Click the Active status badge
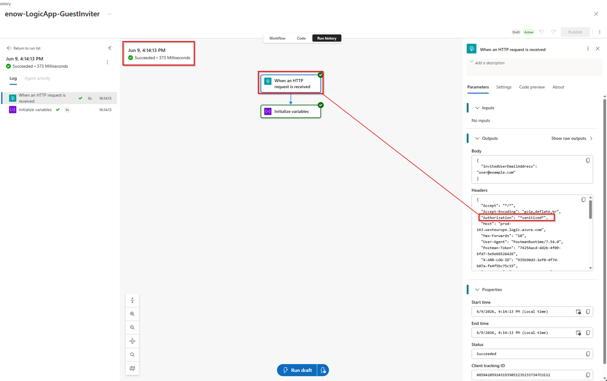 [528, 32]
